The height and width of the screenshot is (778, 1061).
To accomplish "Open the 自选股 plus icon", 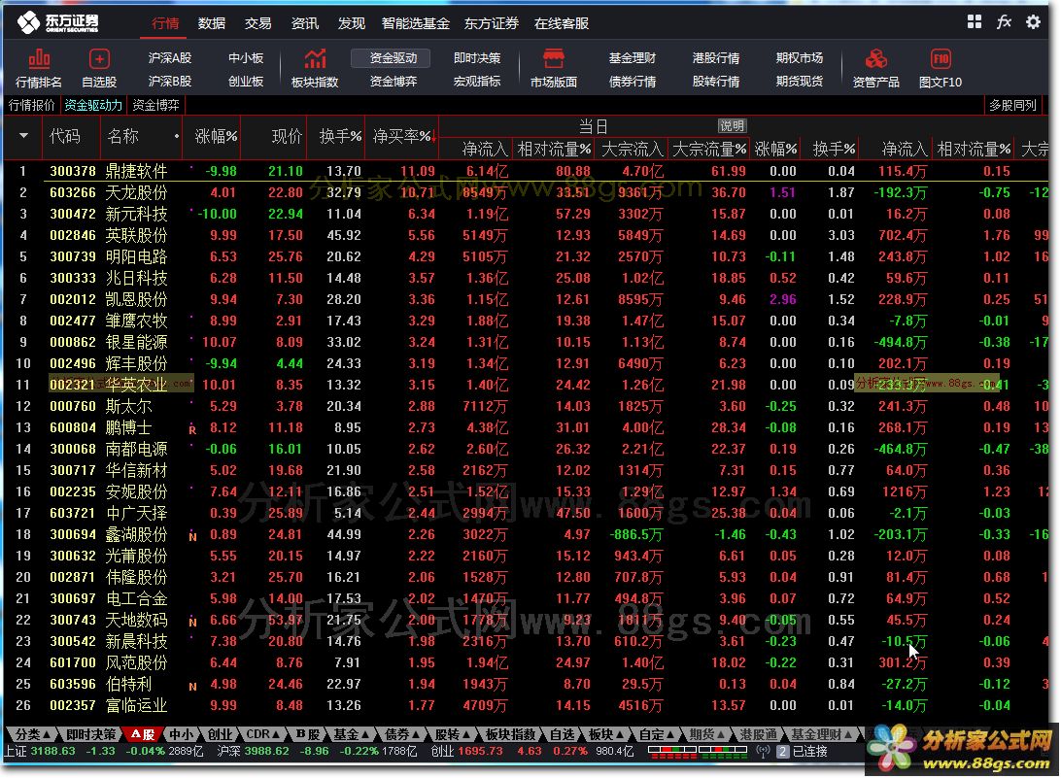I will pos(99,59).
